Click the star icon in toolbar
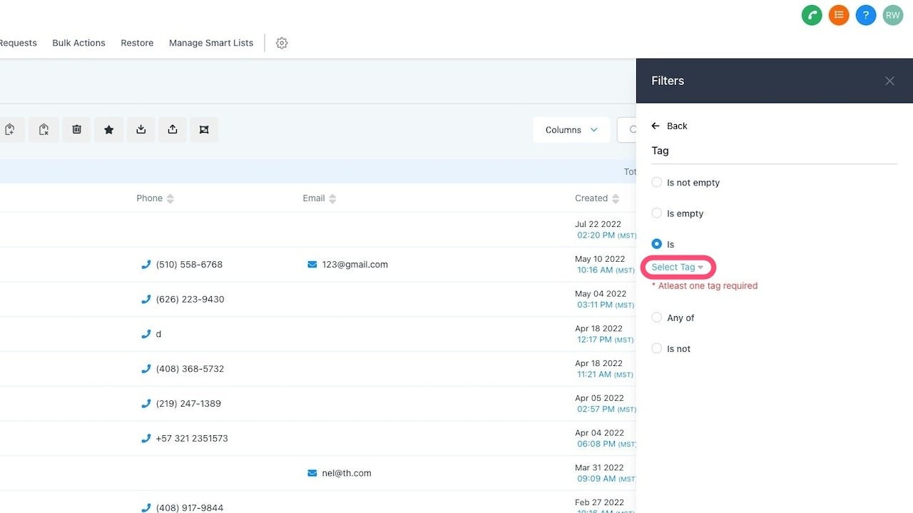 click(109, 130)
